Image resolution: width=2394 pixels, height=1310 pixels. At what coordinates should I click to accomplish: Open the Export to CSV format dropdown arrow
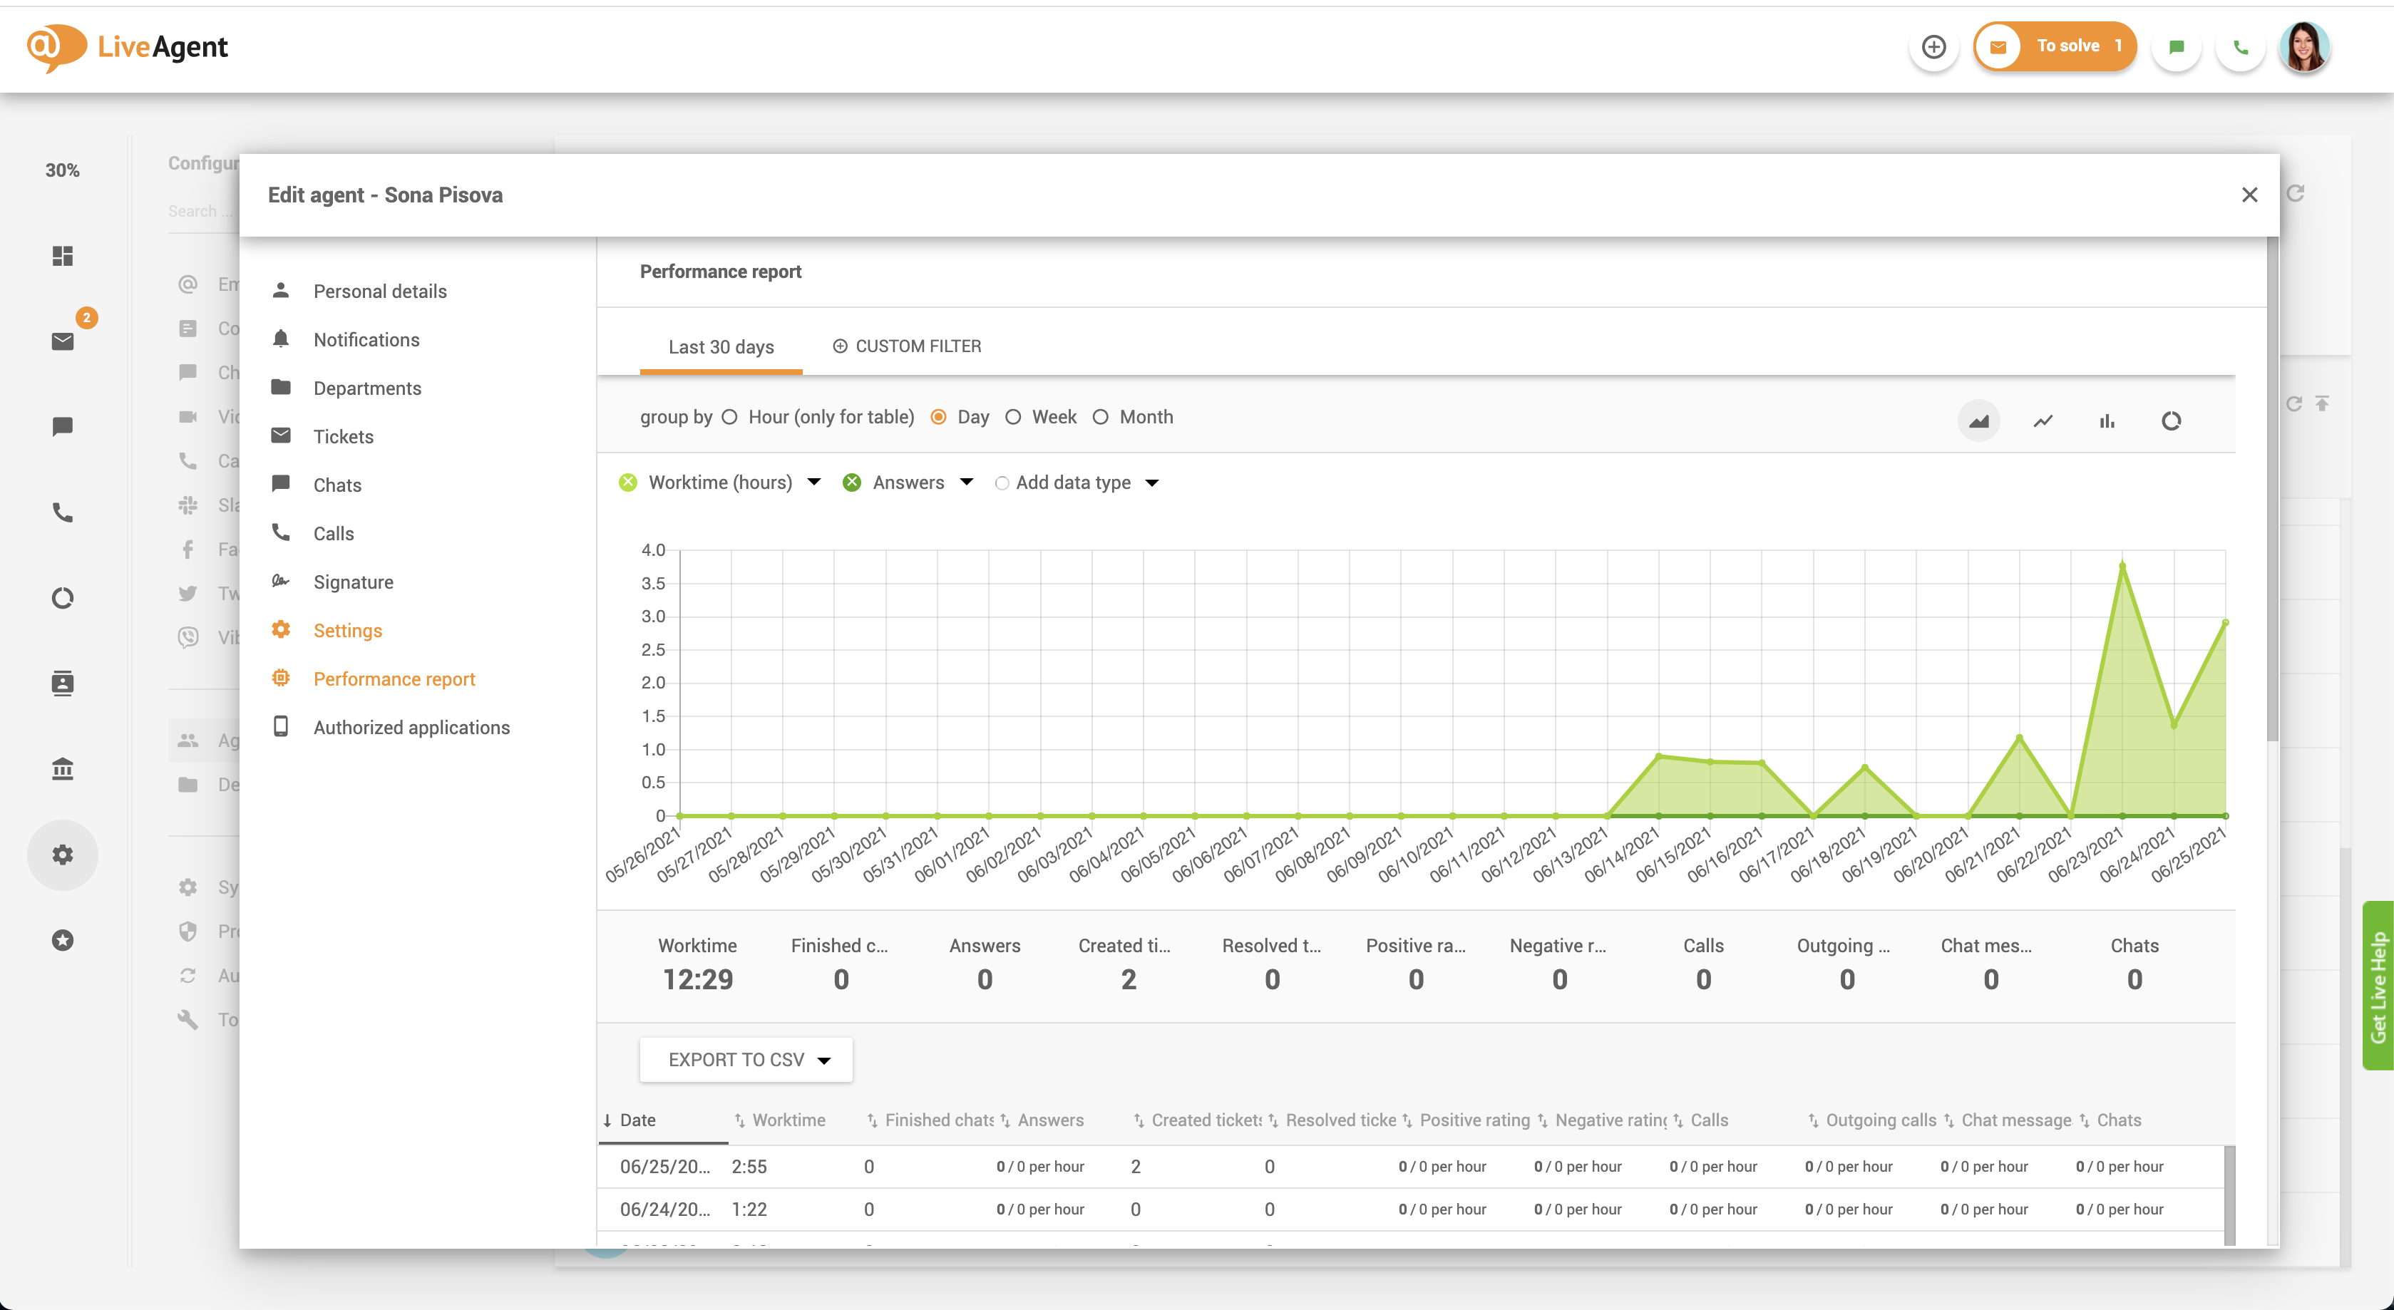point(823,1059)
